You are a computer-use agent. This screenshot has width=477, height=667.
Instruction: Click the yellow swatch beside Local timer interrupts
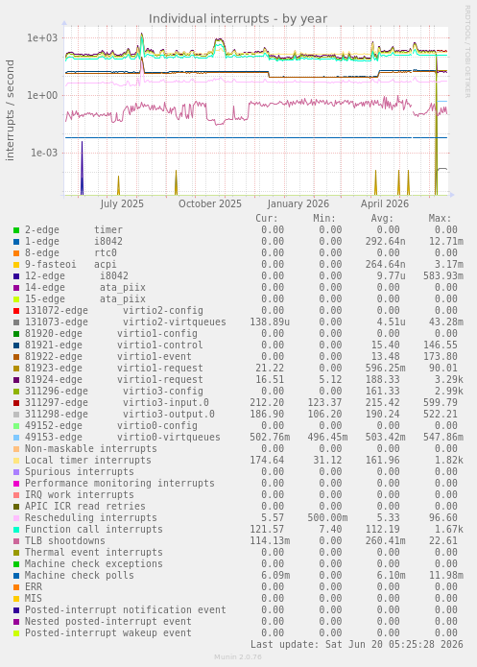(x=16, y=461)
